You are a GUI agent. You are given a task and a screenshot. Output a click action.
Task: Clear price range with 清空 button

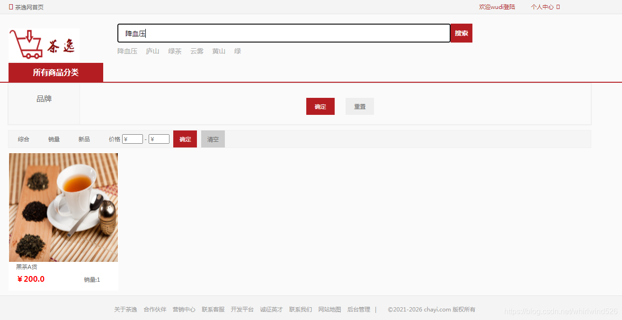pos(213,139)
